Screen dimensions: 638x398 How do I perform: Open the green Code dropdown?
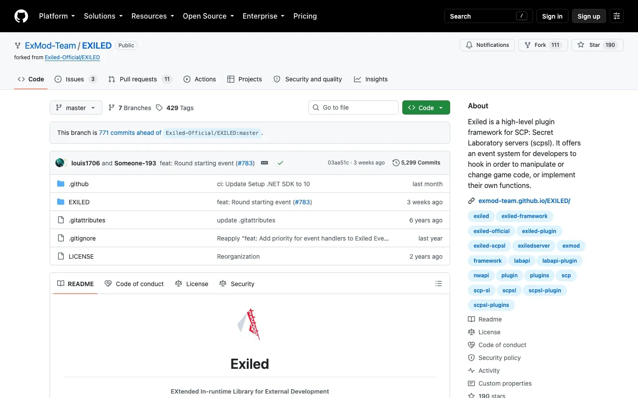(426, 107)
